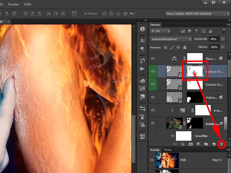231x173 pixels.
Task: Open the Deckkraft opacity slider arrow
Action: pos(223,39)
